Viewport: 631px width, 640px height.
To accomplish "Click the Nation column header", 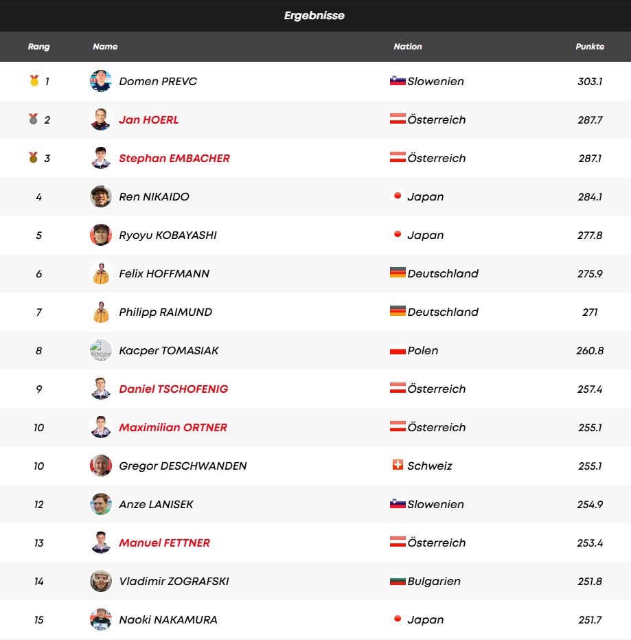I will tap(408, 47).
